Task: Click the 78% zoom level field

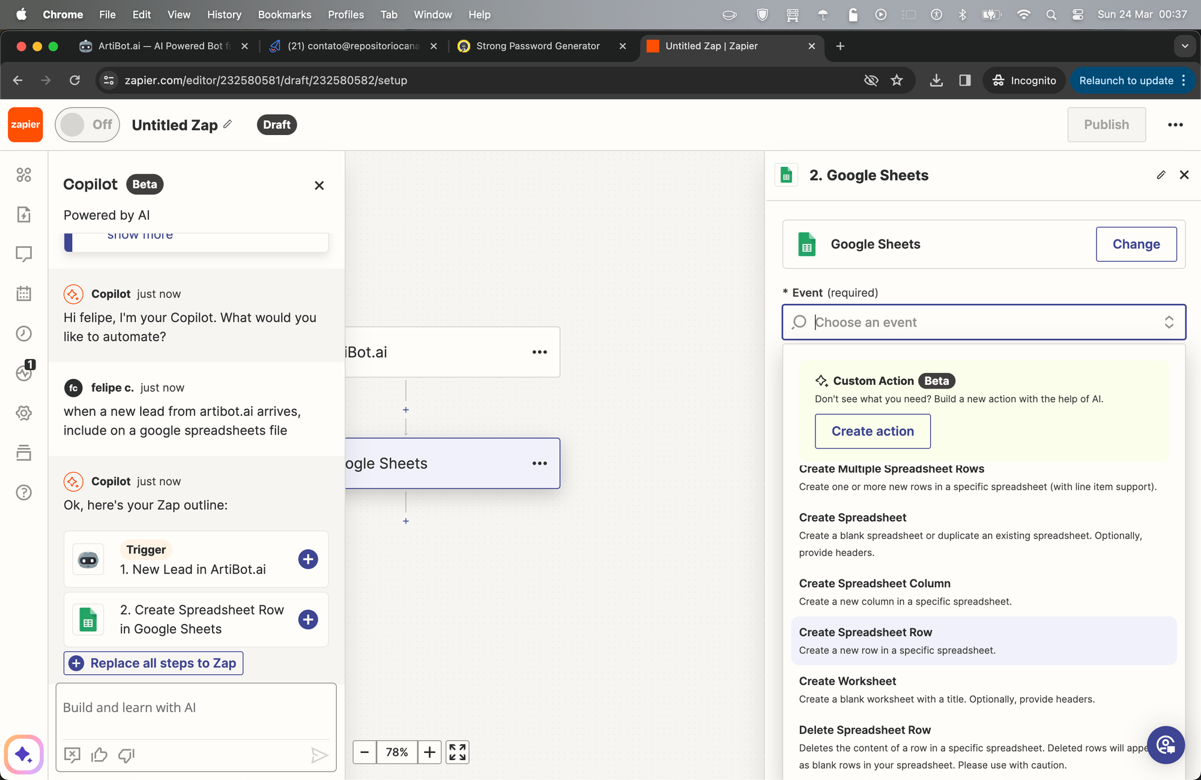Action: pos(397,752)
